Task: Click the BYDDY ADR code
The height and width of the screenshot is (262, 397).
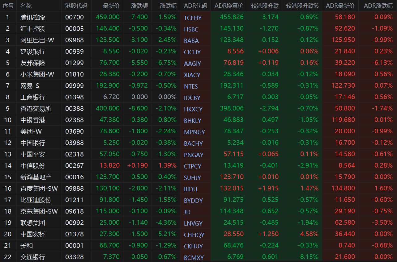Action: pos(194,201)
